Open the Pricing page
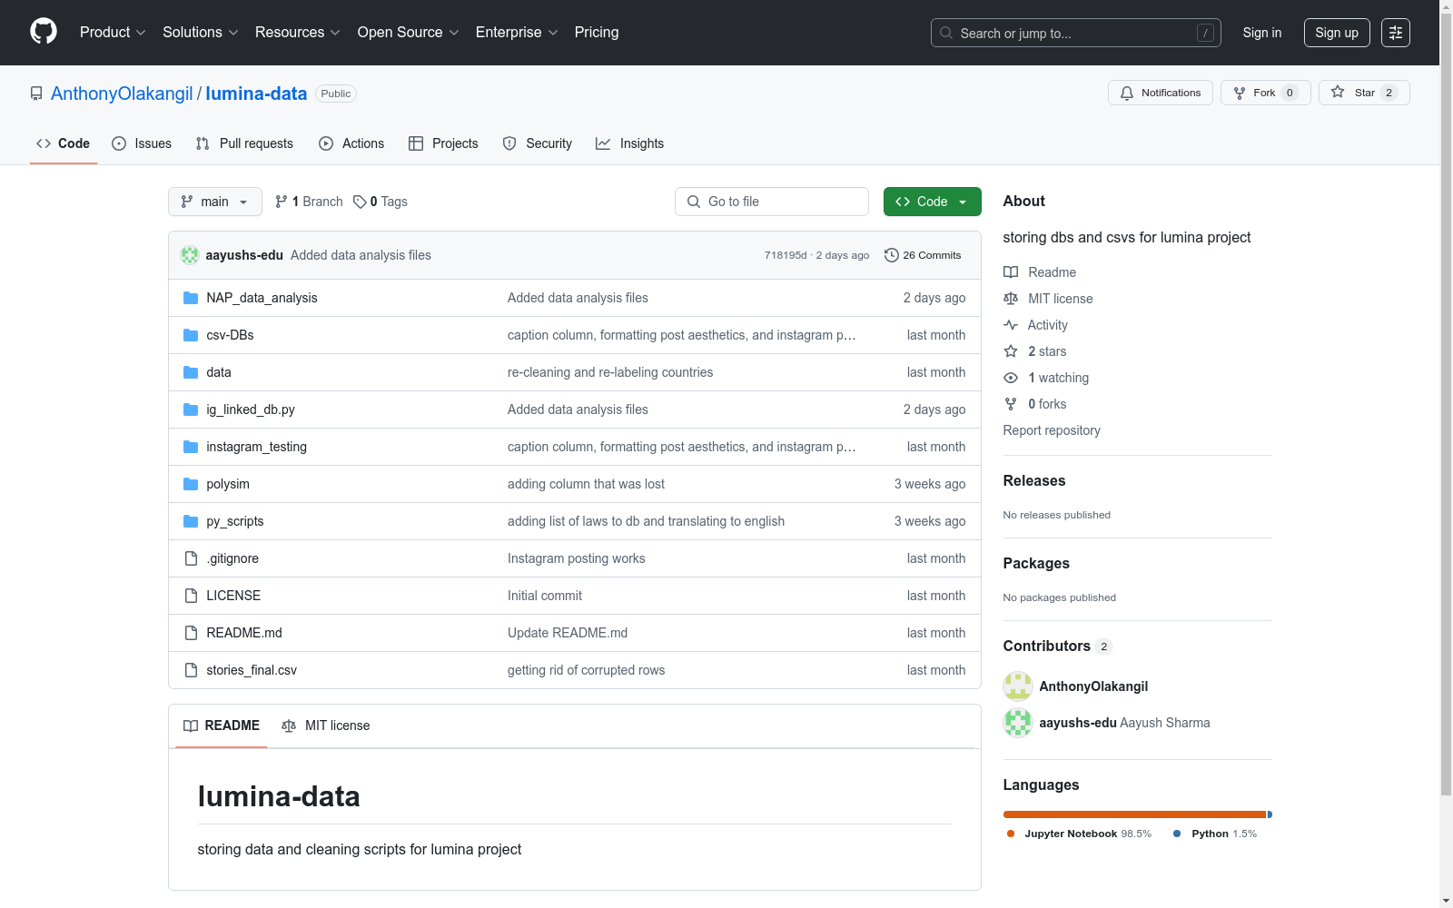This screenshot has height=908, width=1453. click(597, 33)
